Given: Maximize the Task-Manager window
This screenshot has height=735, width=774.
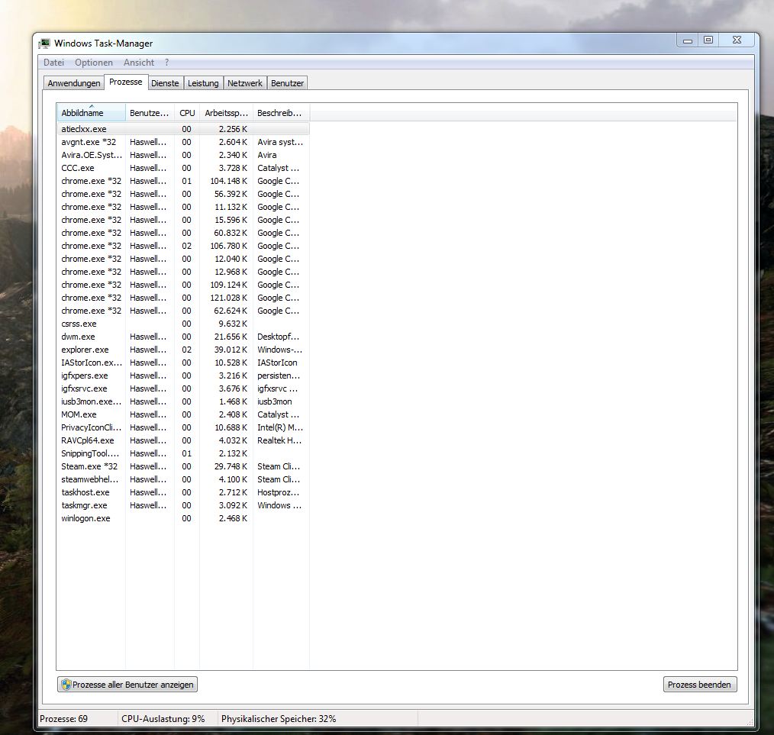Looking at the screenshot, I should click(708, 40).
